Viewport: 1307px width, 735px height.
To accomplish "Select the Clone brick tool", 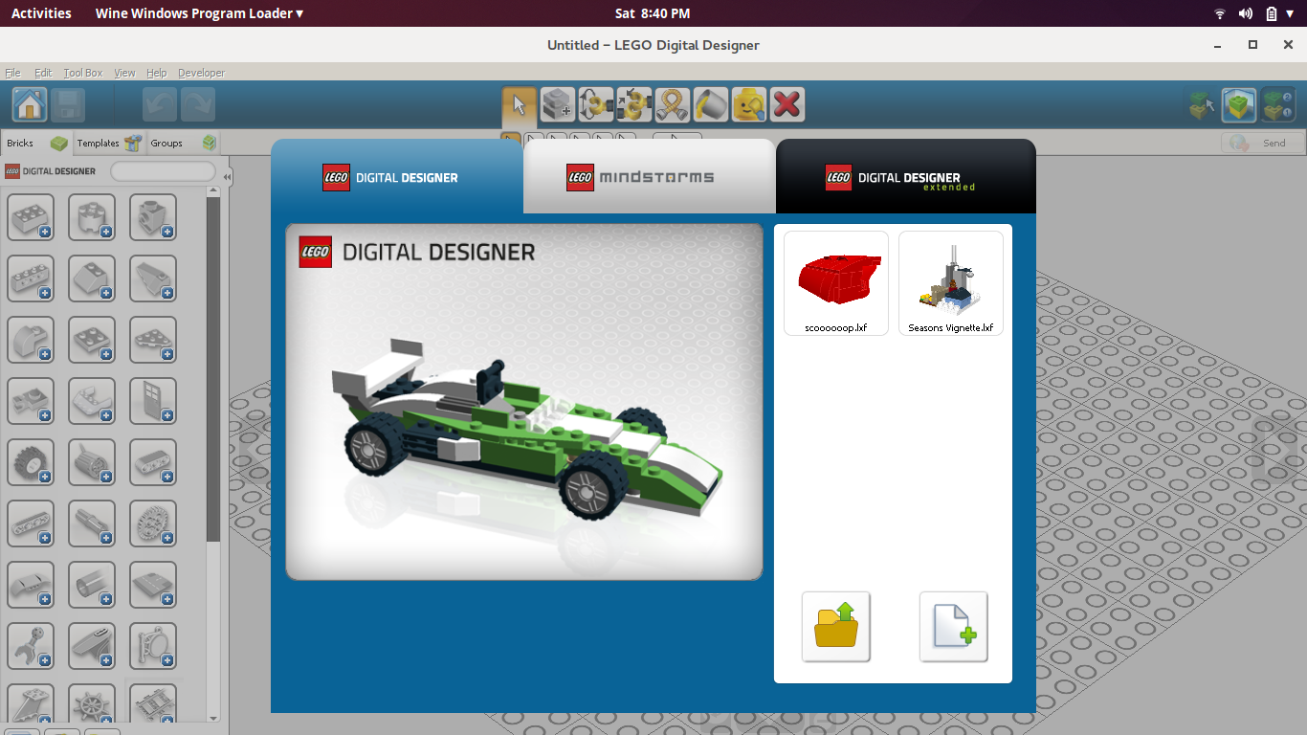I will pyautogui.click(x=558, y=104).
